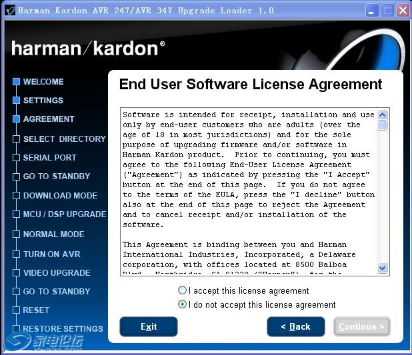The width and height of the screenshot is (412, 355).
Task: Click the DOWNLOAD MODE step
Action: (60, 196)
